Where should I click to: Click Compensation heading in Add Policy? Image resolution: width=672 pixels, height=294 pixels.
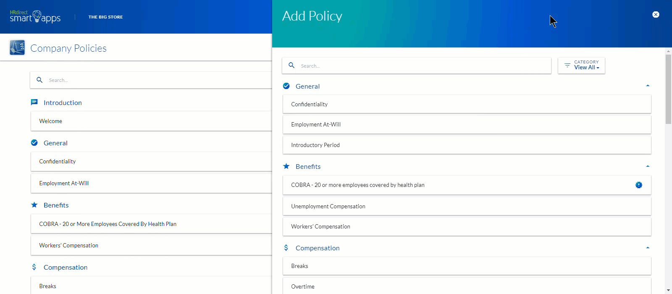(318, 248)
